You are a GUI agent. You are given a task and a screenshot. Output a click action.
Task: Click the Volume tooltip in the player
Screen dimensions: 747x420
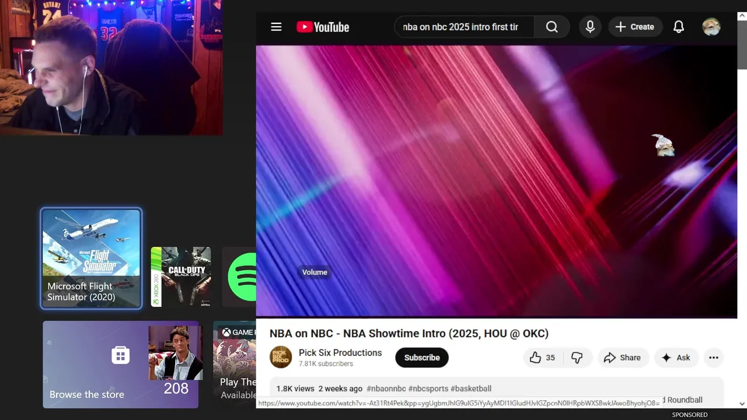click(315, 272)
